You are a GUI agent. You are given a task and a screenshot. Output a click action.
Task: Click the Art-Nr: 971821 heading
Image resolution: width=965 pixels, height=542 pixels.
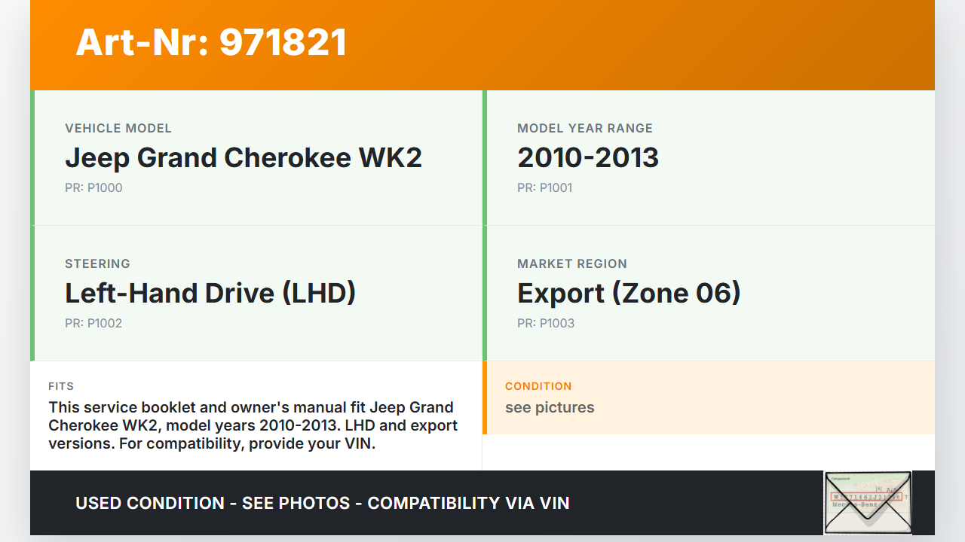[211, 42]
